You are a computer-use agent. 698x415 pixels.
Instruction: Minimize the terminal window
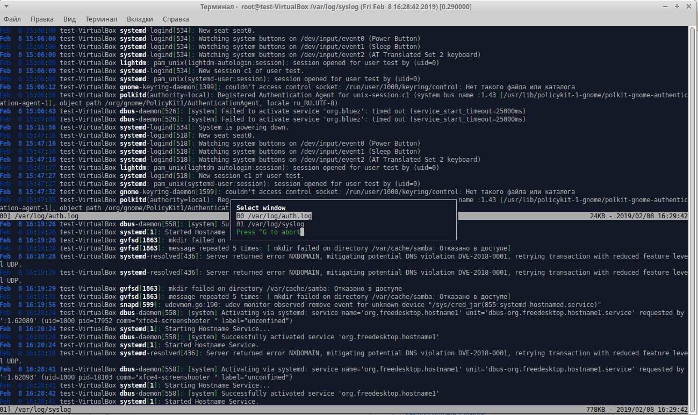tap(665, 6)
